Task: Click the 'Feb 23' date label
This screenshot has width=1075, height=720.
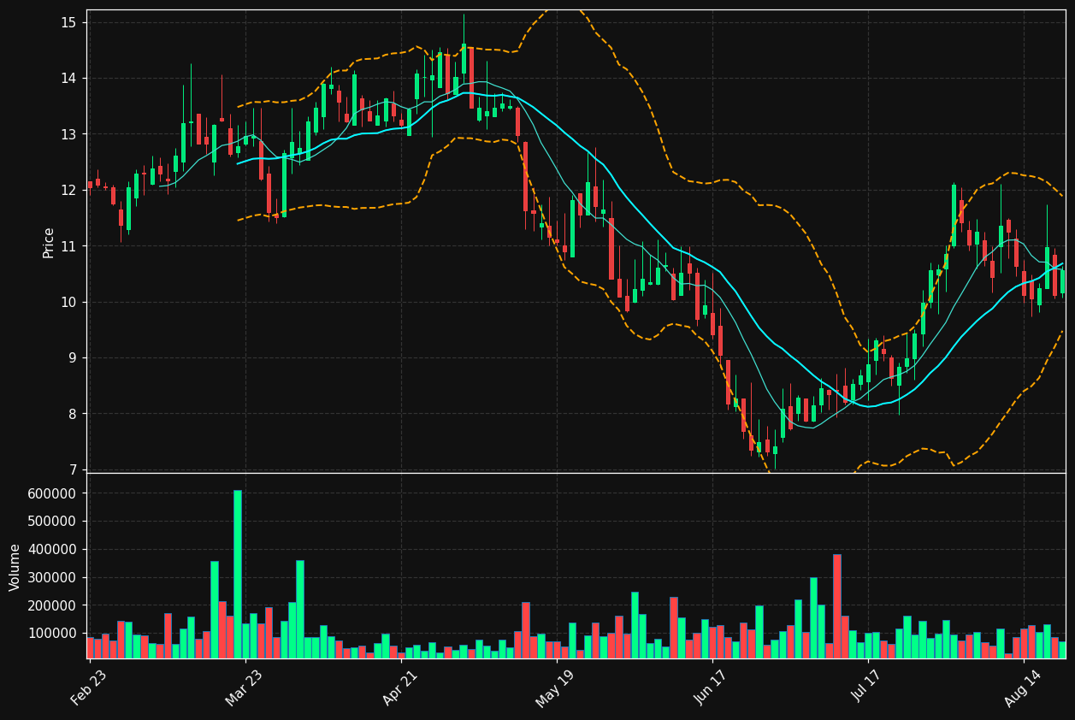Action: pos(90,688)
